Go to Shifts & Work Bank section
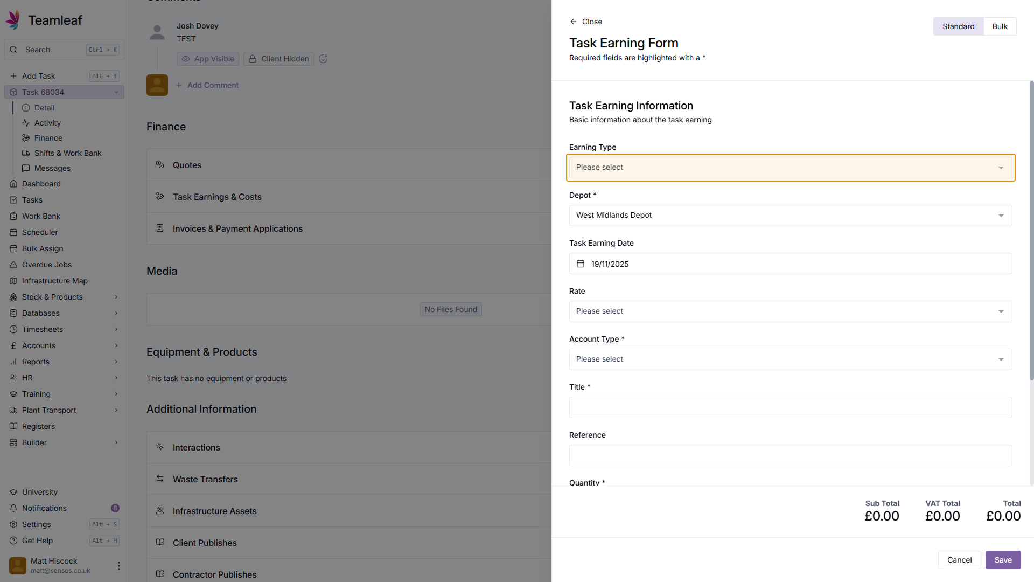The height and width of the screenshot is (582, 1034). click(x=68, y=153)
